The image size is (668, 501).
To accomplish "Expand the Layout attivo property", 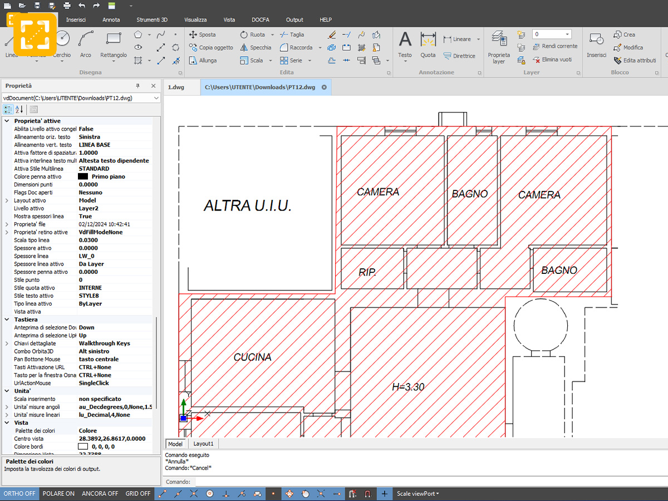I will click(x=7, y=200).
